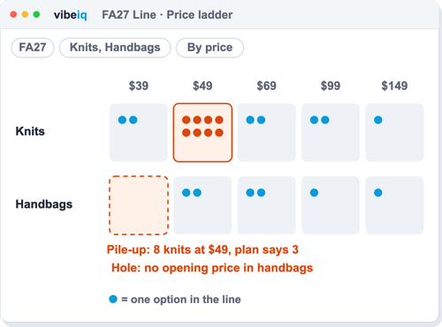Click the hole warning about handbags opening price
Viewport: 442px width, 327px height.
(212, 268)
